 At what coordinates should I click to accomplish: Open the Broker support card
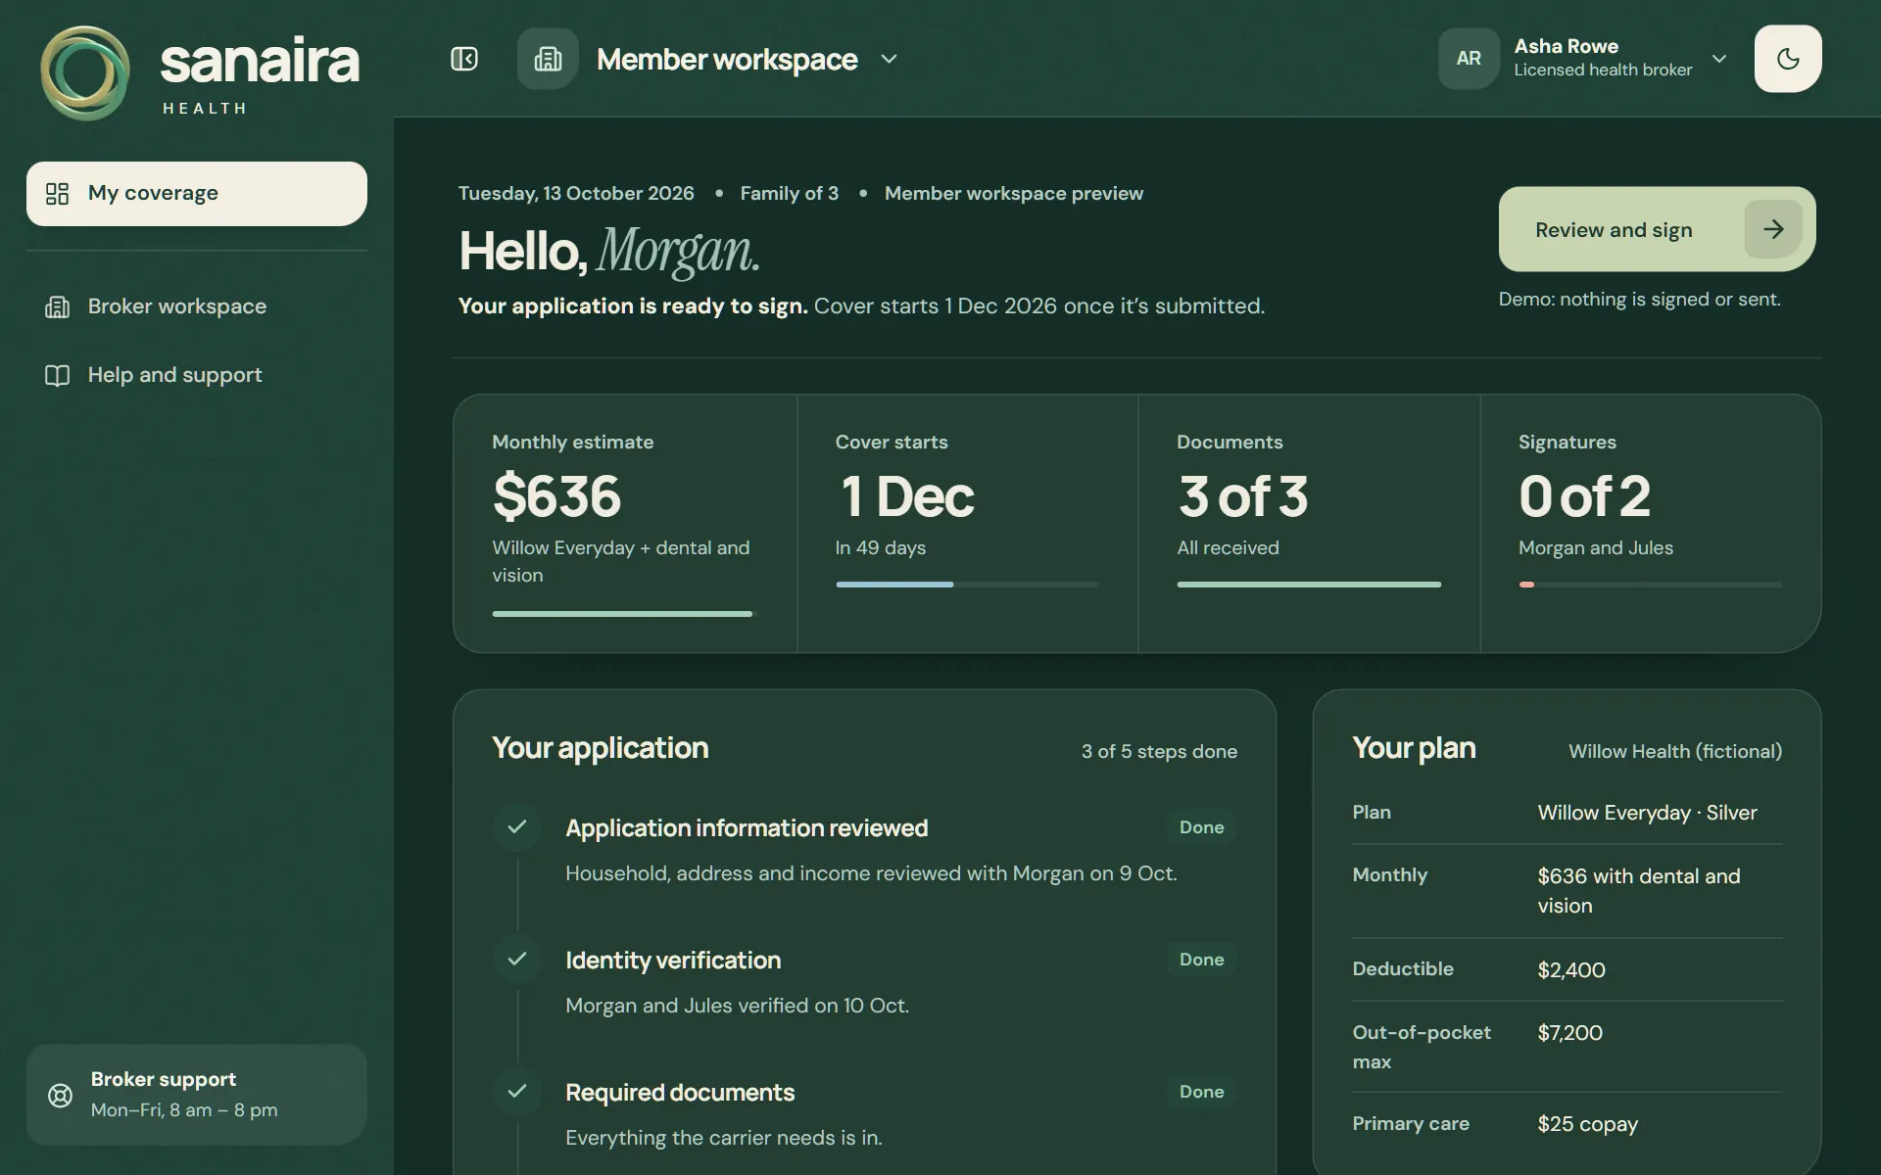click(x=197, y=1095)
